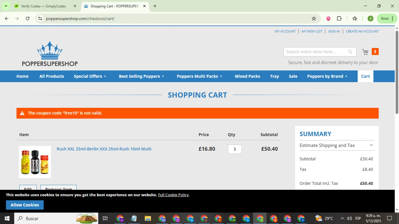Open the green profile avatar in Chrome
Image resolution: width=399 pixels, height=224 pixels.
(370, 19)
